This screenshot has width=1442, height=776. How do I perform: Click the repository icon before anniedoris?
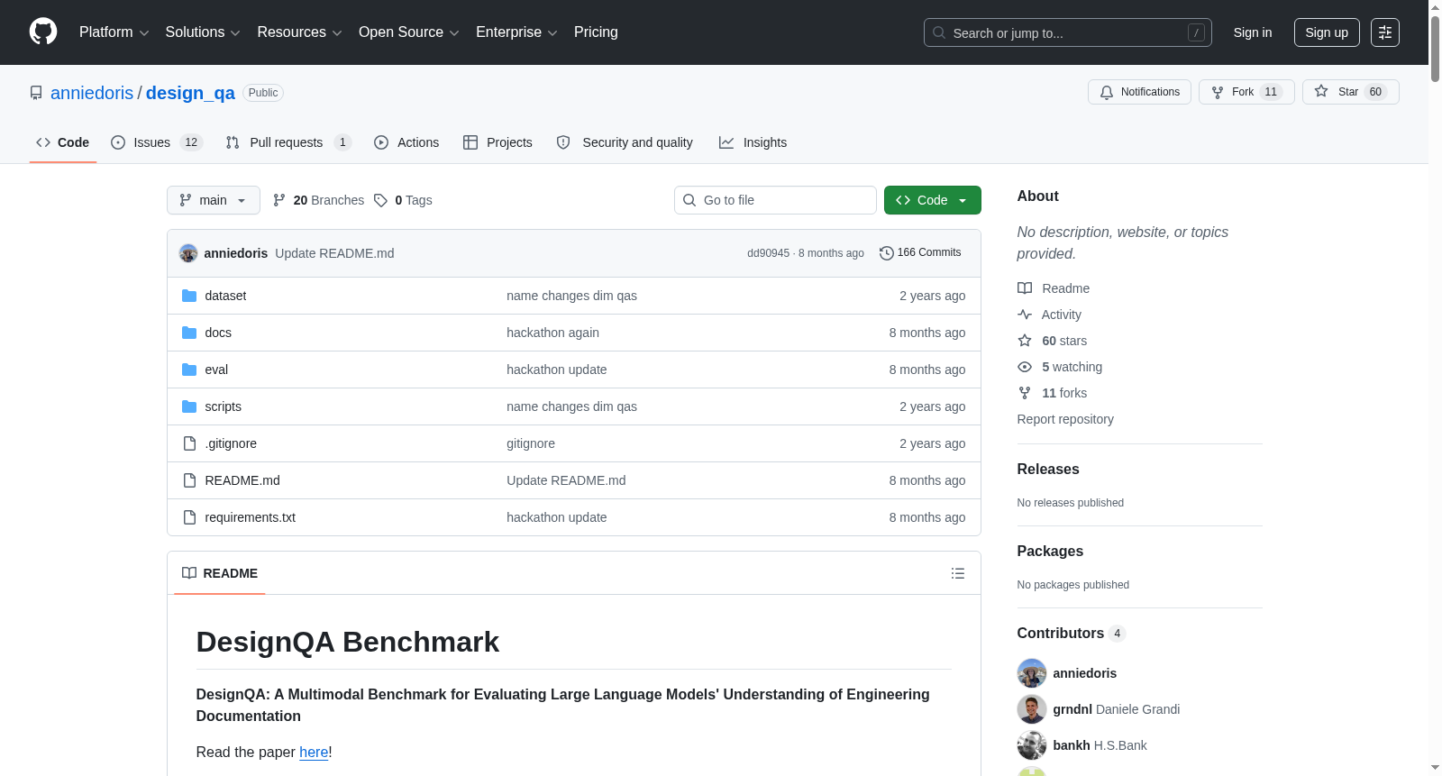pyautogui.click(x=36, y=93)
